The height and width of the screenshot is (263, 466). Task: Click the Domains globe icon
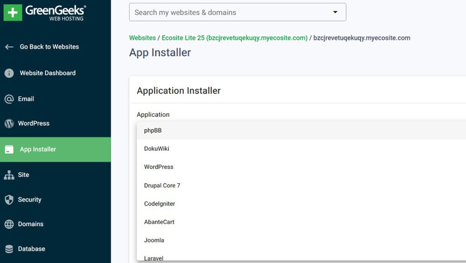coord(9,224)
